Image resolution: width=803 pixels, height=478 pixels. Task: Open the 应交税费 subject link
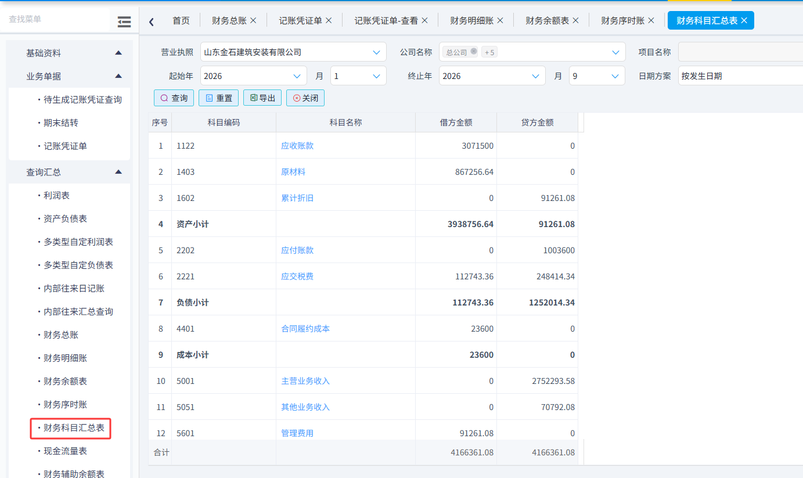[x=297, y=276]
